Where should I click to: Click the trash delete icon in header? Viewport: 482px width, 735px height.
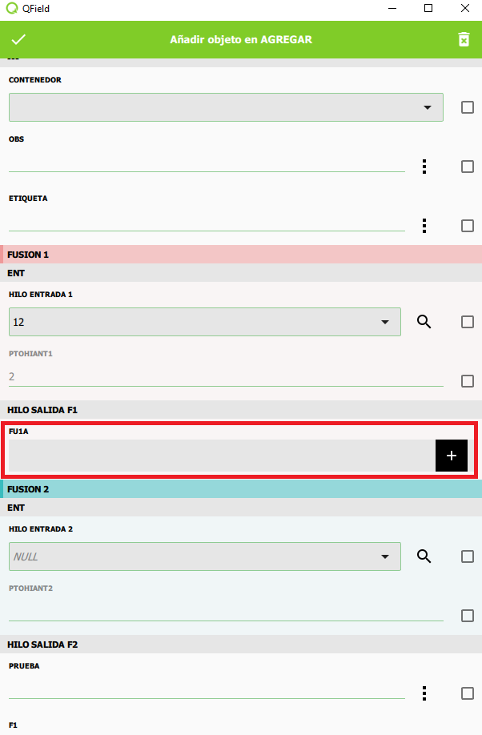coord(464,39)
